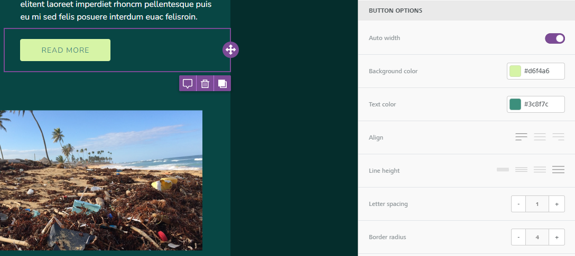This screenshot has height=256, width=575.
Task: Open the background color swatch picker
Action: [515, 71]
